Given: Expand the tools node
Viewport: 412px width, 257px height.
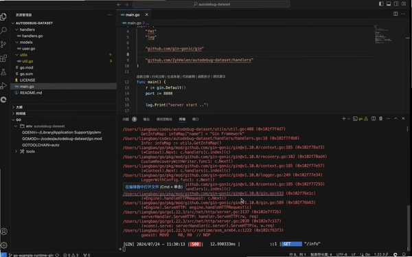Looking at the screenshot, I should tap(63, 151).
